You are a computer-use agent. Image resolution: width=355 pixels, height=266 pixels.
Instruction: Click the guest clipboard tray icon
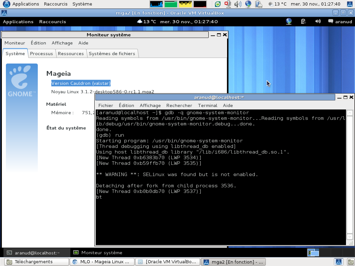[303, 21]
